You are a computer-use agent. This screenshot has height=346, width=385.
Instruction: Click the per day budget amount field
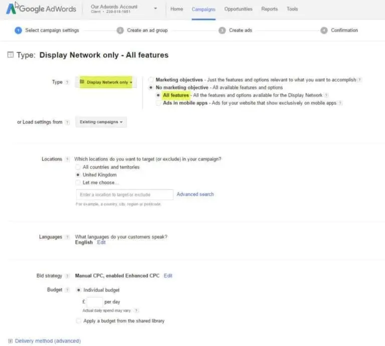pos(95,302)
